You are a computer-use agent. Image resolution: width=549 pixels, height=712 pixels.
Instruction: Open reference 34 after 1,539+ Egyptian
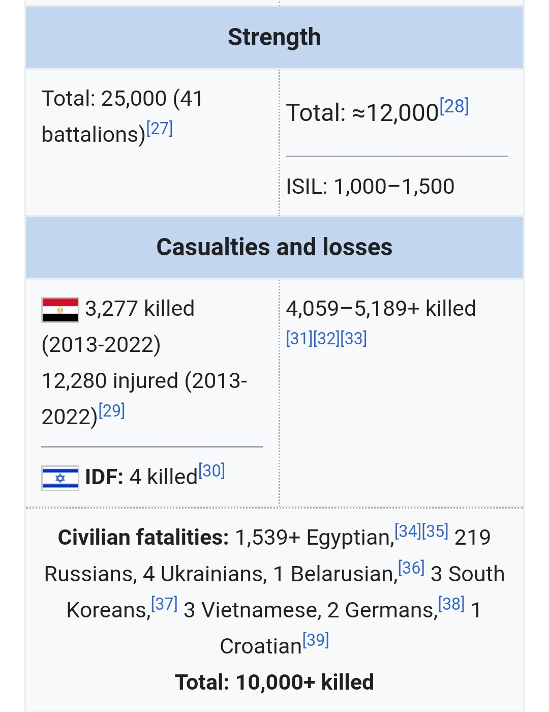click(x=408, y=531)
